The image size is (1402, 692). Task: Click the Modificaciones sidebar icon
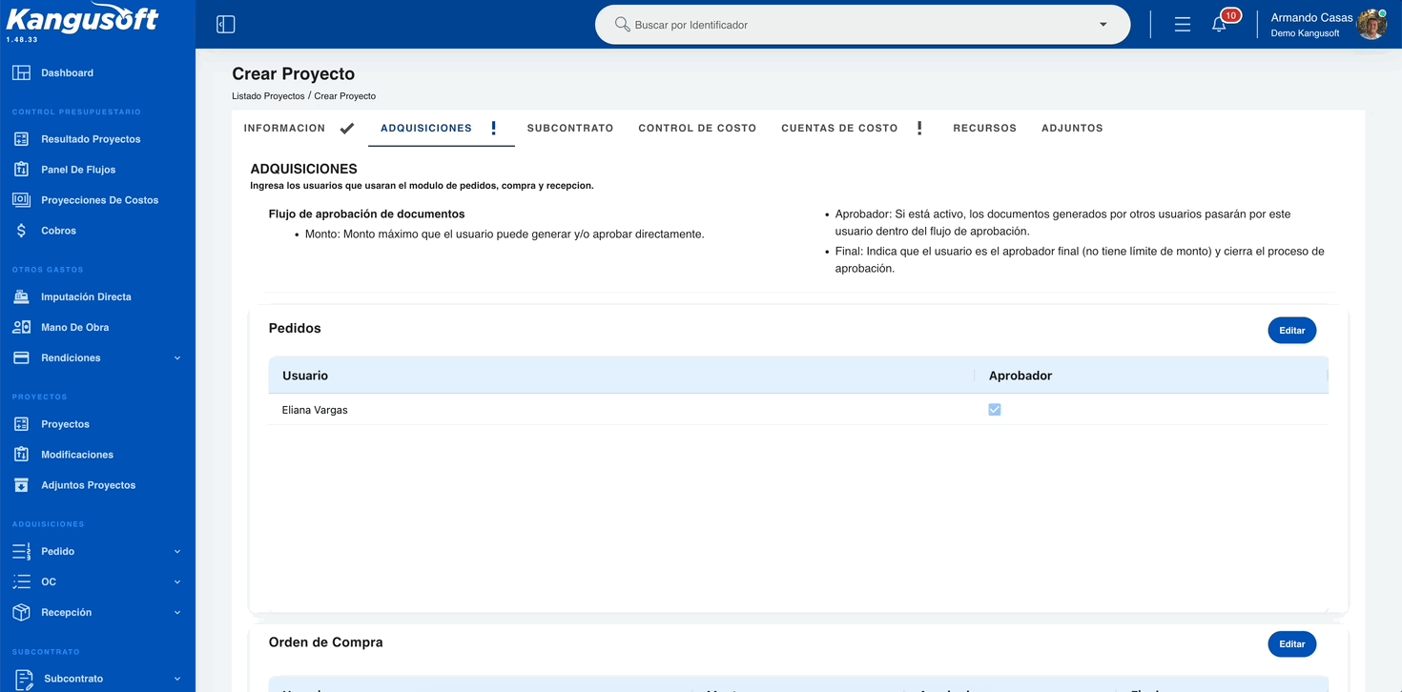point(21,455)
